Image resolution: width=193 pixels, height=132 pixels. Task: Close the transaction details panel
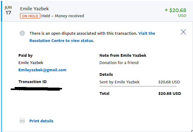click(x=183, y=32)
